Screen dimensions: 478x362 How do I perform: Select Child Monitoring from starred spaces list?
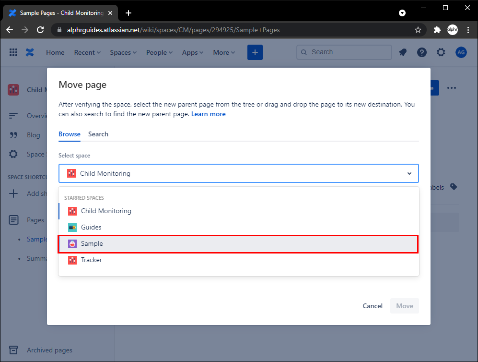click(x=239, y=211)
